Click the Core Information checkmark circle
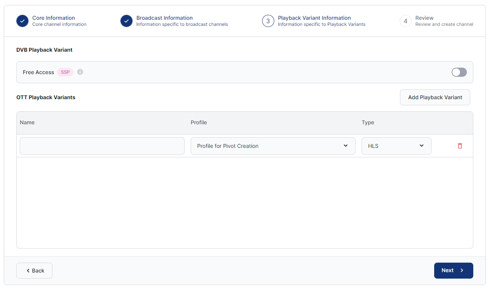Image resolution: width=490 pixels, height=290 pixels. tap(22, 21)
